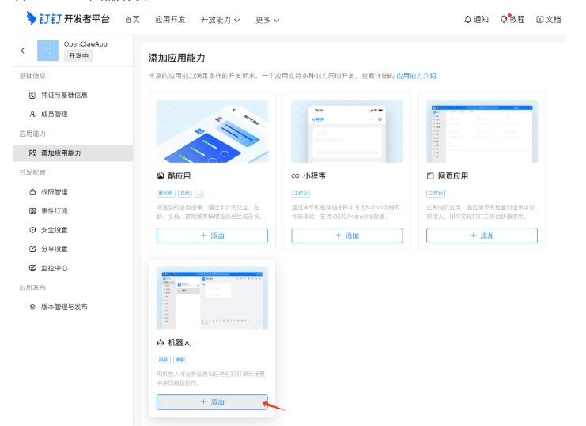Click the 网页应用 preview thumbnail

482,131
